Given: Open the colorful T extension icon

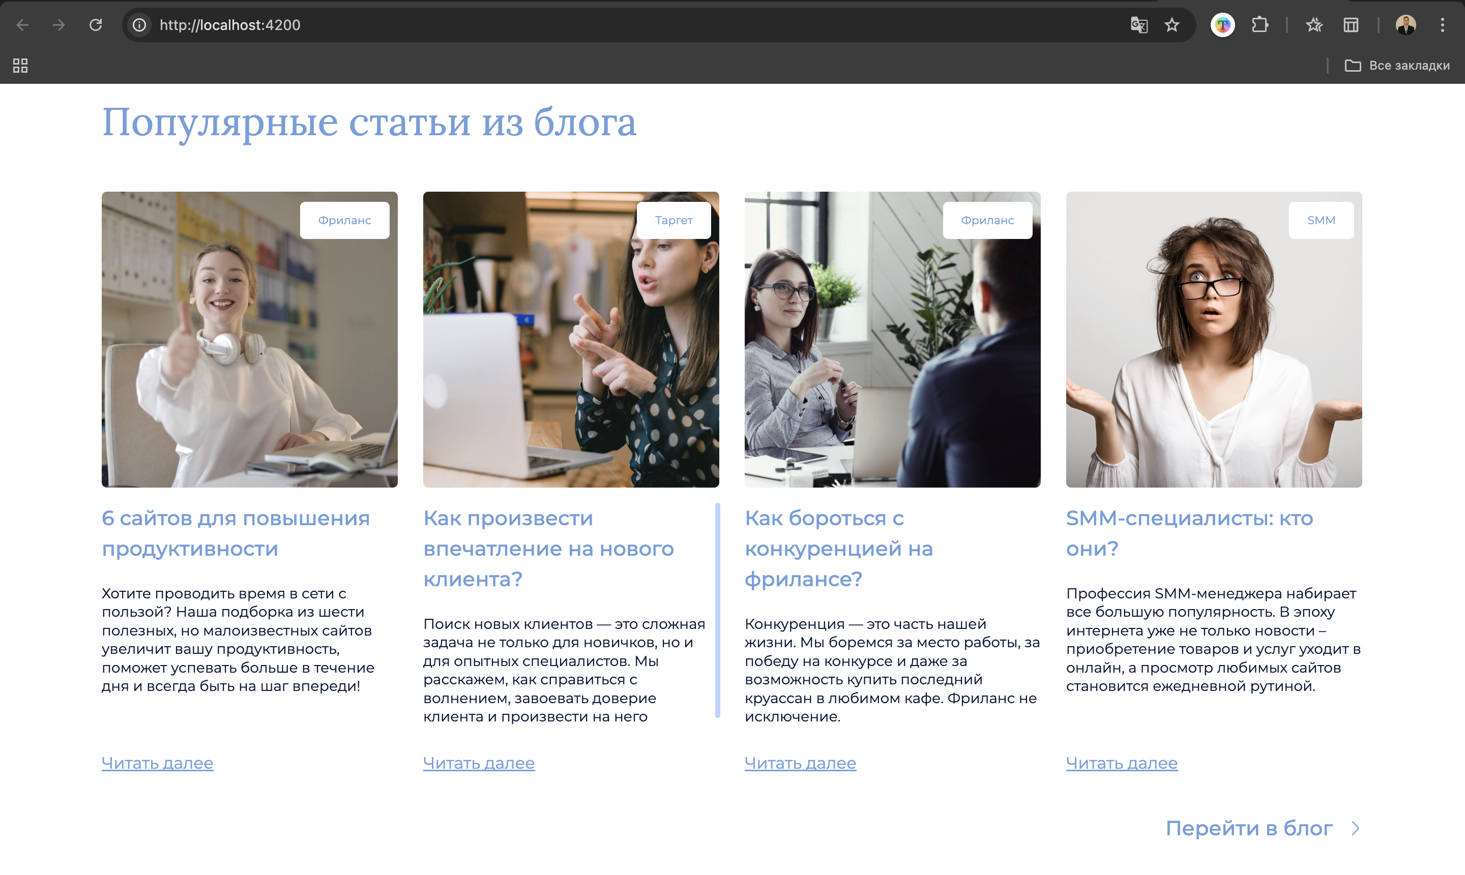Looking at the screenshot, I should pyautogui.click(x=1222, y=25).
